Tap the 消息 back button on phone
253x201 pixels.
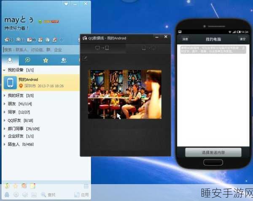pos(185,39)
